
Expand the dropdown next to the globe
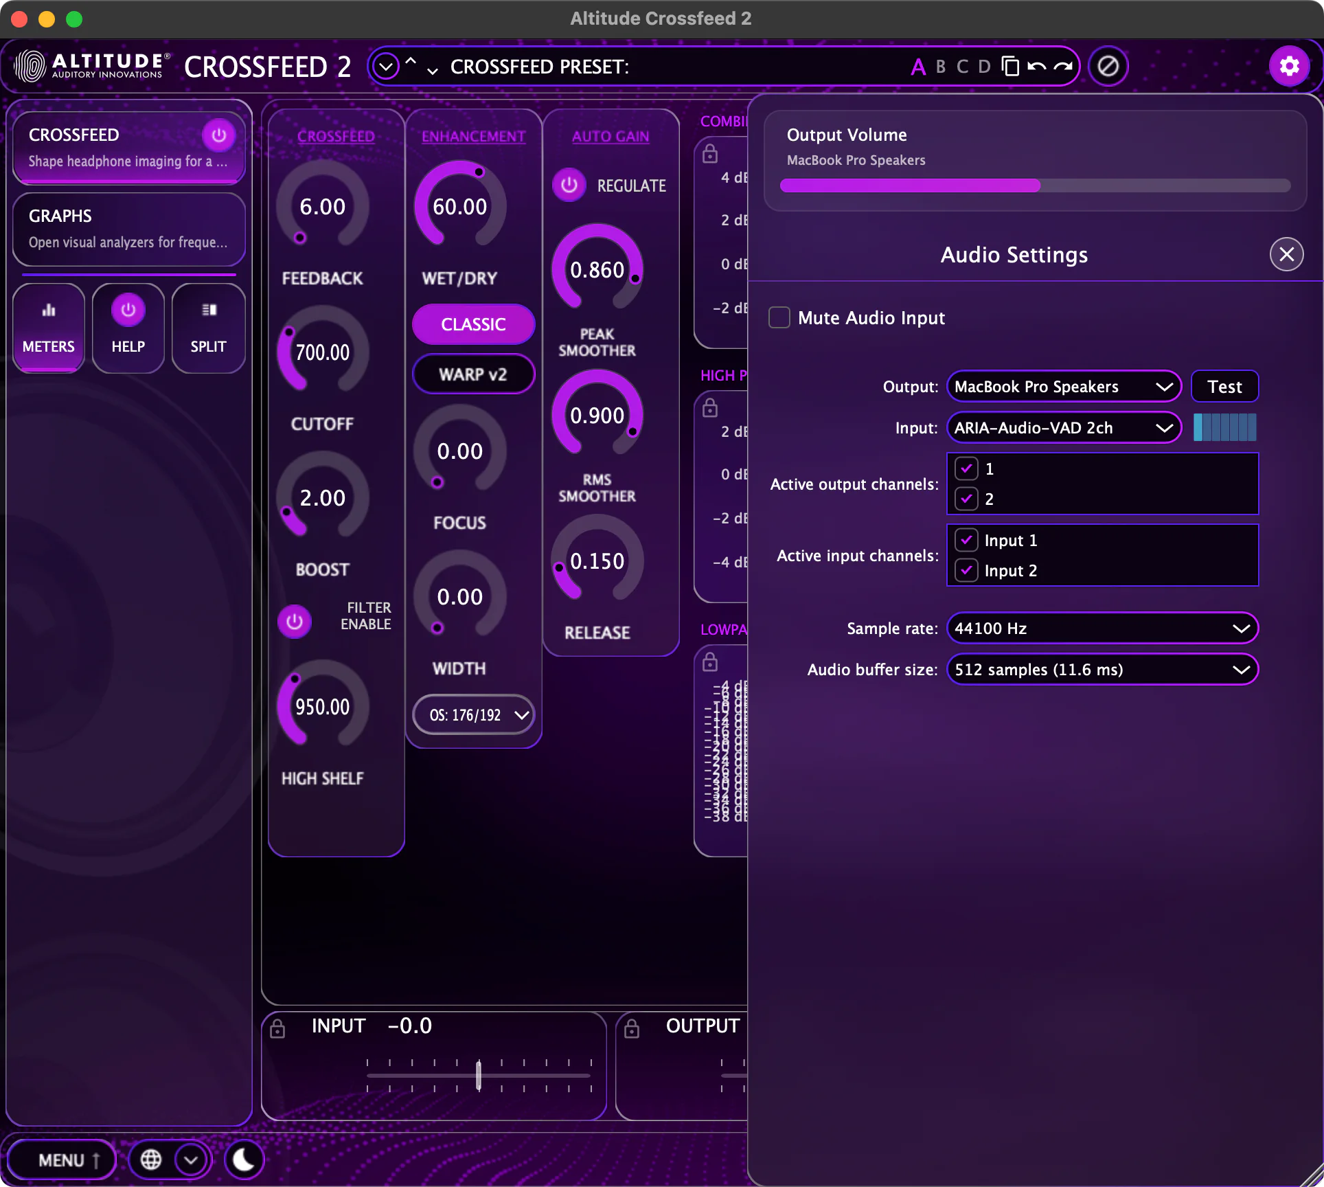tap(191, 1160)
